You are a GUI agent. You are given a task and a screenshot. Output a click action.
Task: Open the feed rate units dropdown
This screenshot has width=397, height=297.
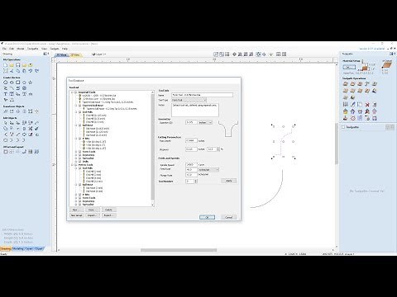point(208,170)
